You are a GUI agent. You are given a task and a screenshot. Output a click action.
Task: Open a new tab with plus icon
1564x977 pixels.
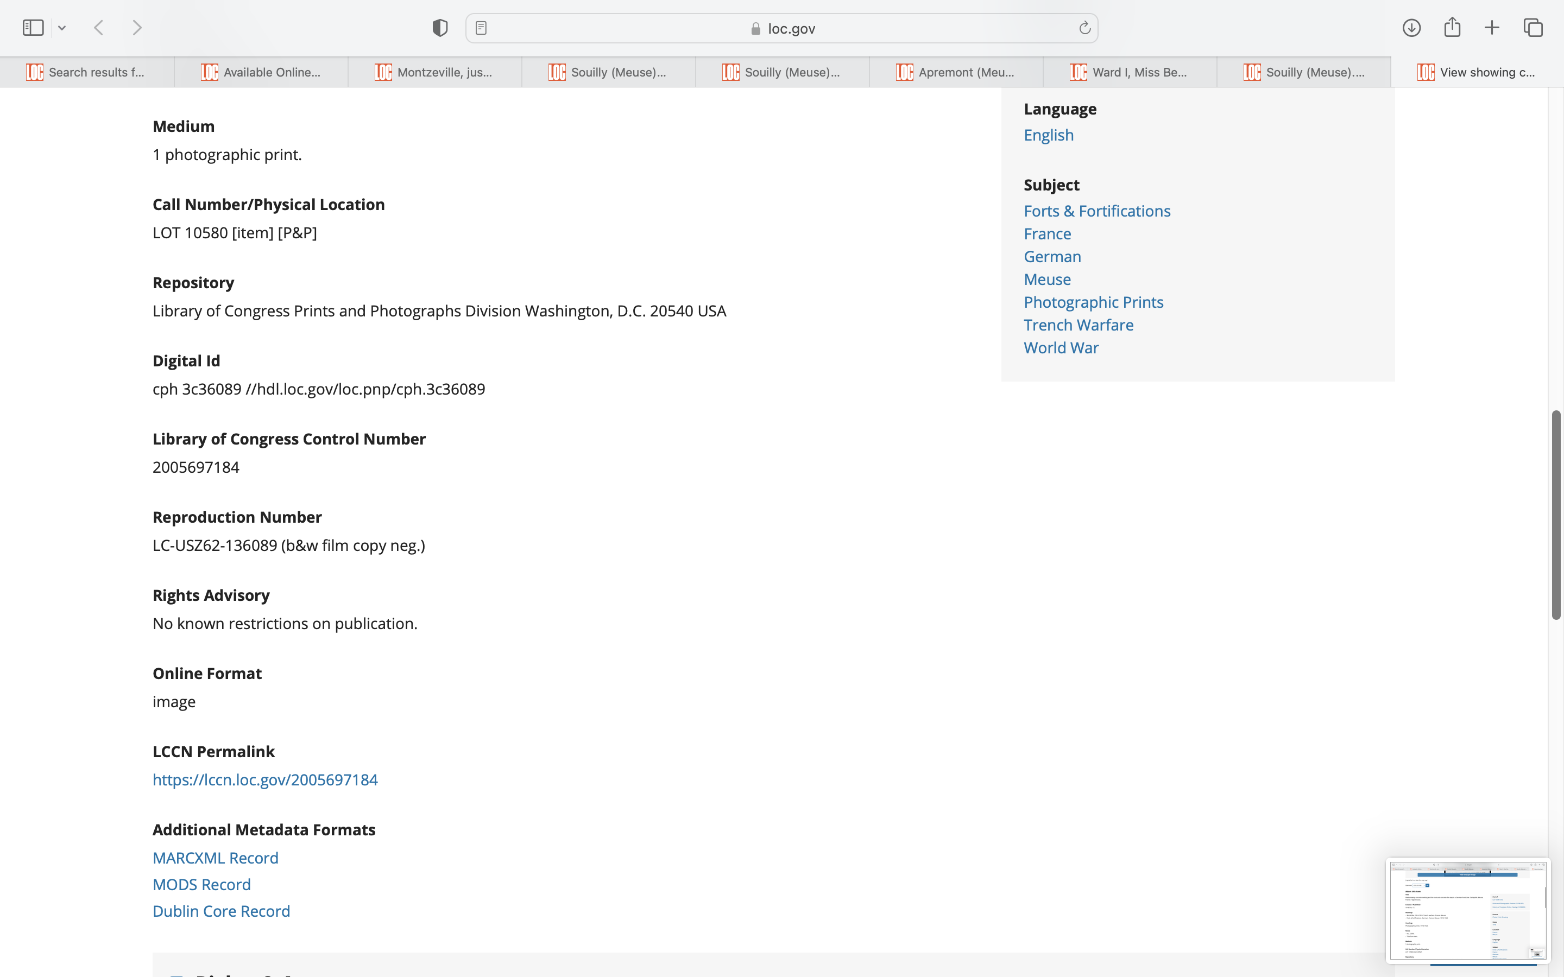[1492, 28]
